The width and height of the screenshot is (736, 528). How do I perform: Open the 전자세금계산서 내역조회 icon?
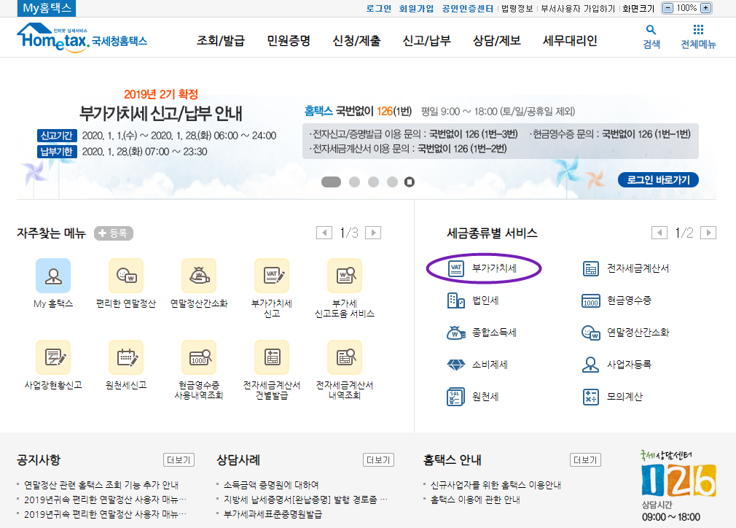click(345, 357)
